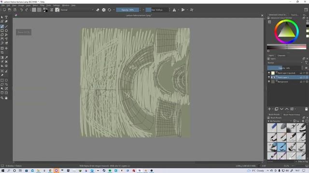
Task: Save the document from the toolbar
Action: tap(15, 10)
